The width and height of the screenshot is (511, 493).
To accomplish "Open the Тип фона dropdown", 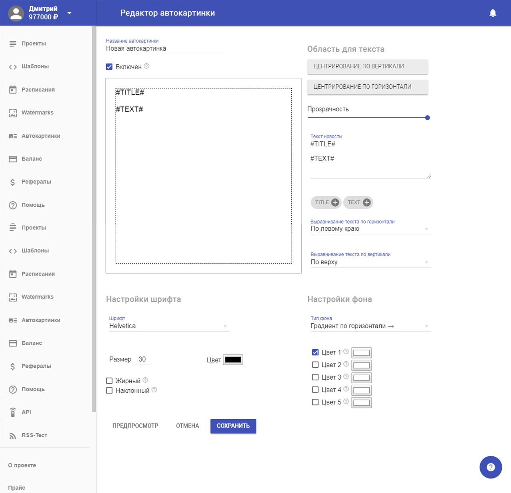I will coord(370,326).
